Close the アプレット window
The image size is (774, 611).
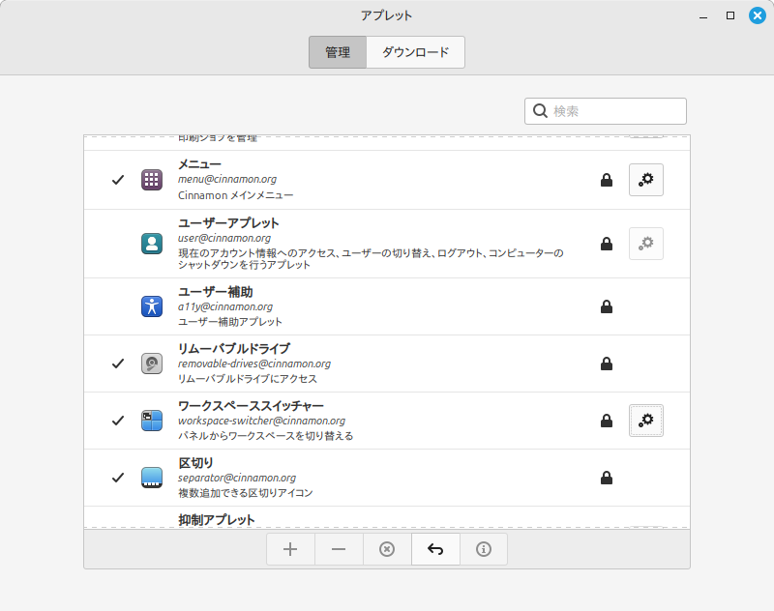(x=758, y=15)
